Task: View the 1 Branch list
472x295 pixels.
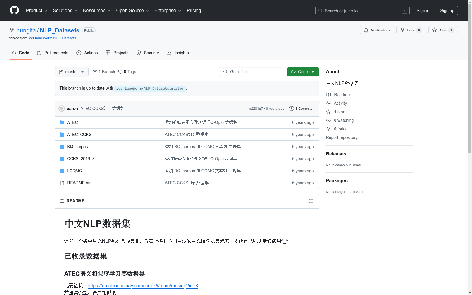Action: [104, 72]
